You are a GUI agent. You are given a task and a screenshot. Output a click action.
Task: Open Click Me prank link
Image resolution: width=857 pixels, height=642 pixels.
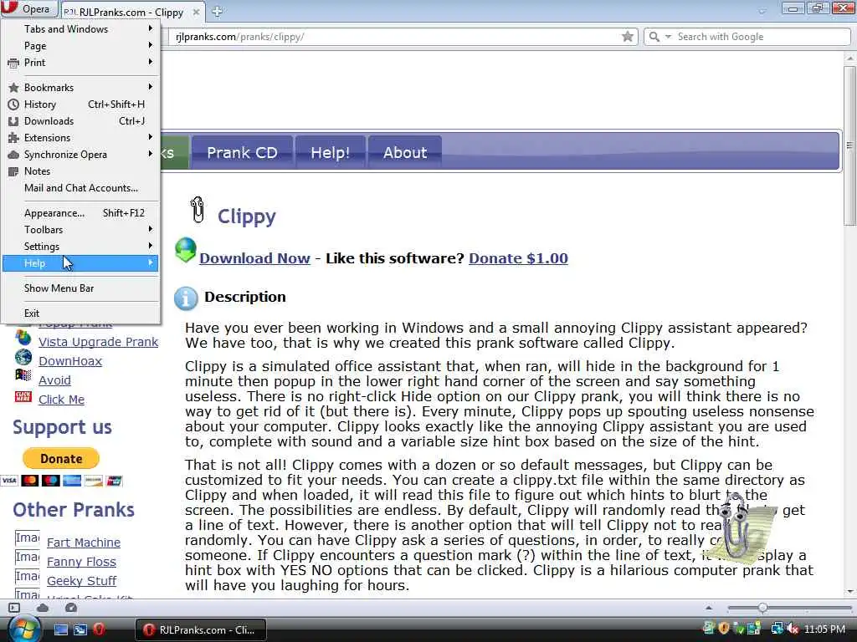click(x=61, y=399)
